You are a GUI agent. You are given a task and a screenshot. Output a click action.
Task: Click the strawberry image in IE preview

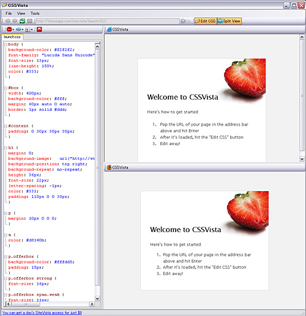click(245, 78)
